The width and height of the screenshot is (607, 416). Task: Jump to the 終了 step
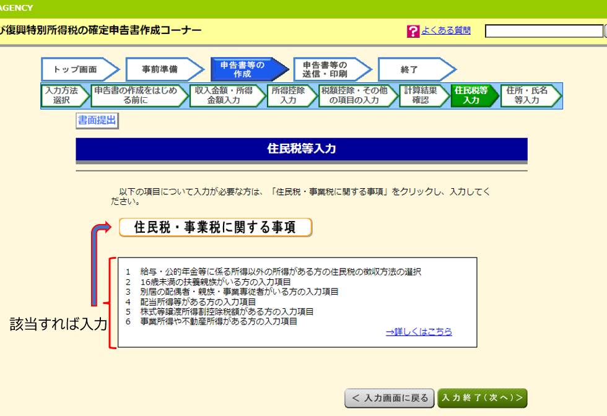(411, 70)
